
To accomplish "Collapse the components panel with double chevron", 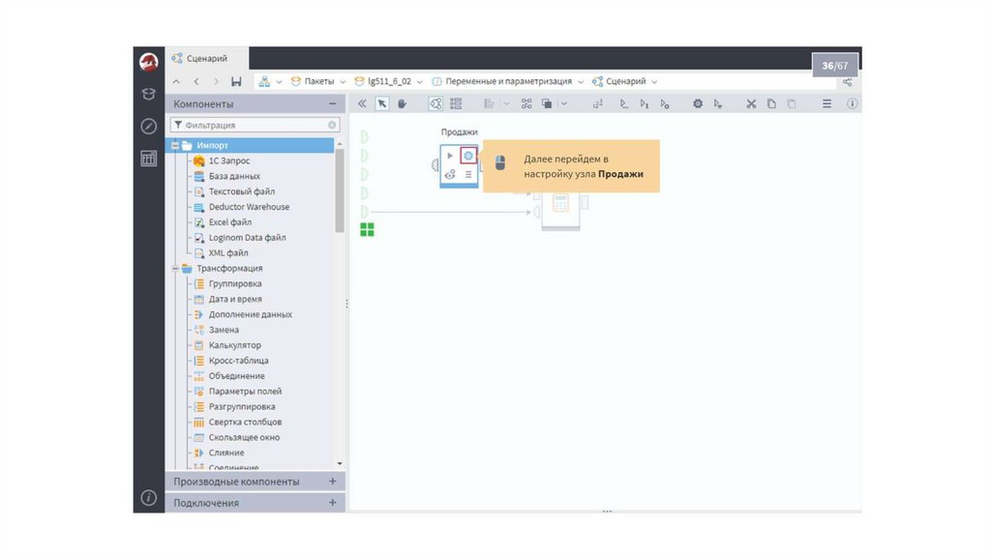I will (x=362, y=103).
